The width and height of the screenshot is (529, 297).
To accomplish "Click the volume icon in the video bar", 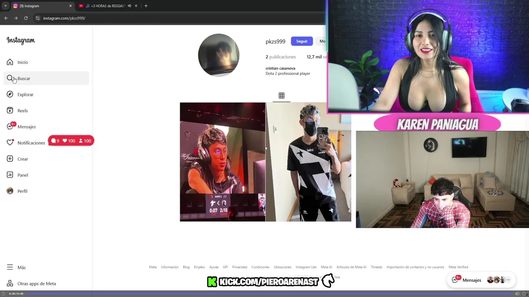I will pos(517,294).
